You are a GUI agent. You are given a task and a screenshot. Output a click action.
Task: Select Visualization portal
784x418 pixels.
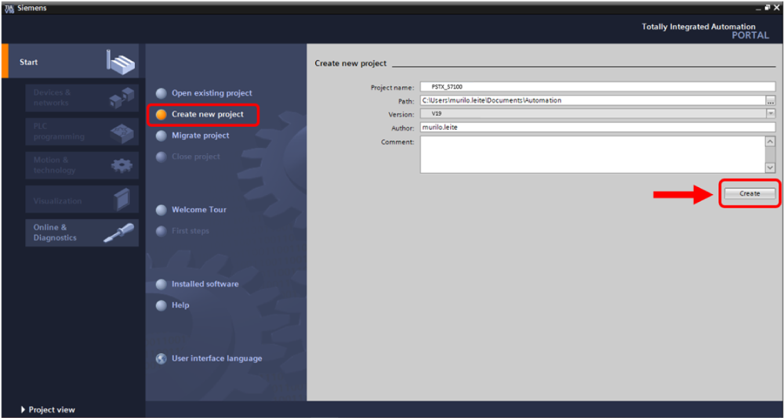tap(82, 200)
